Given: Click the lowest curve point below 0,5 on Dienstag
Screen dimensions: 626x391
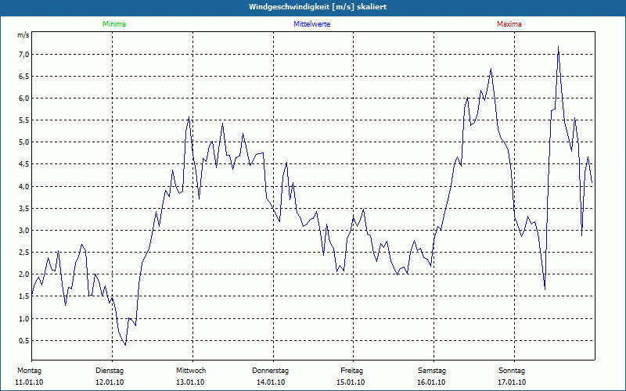Looking at the screenshot, I should 125,344.
